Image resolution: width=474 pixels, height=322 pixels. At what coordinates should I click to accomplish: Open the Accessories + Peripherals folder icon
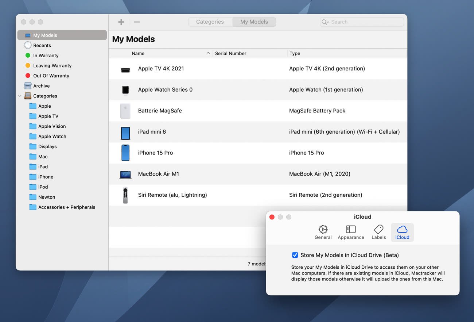point(33,207)
